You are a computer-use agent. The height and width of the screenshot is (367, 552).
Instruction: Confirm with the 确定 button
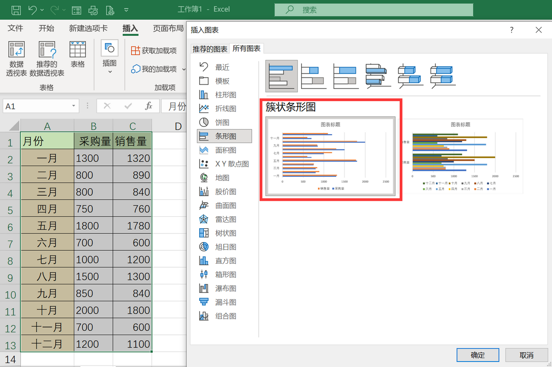478,355
